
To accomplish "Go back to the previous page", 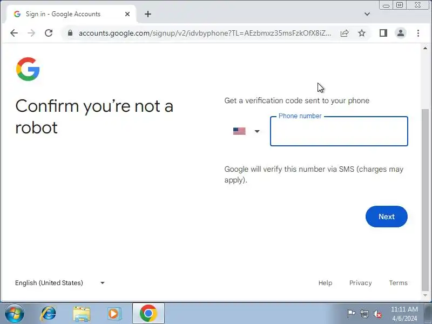I will pyautogui.click(x=14, y=33).
